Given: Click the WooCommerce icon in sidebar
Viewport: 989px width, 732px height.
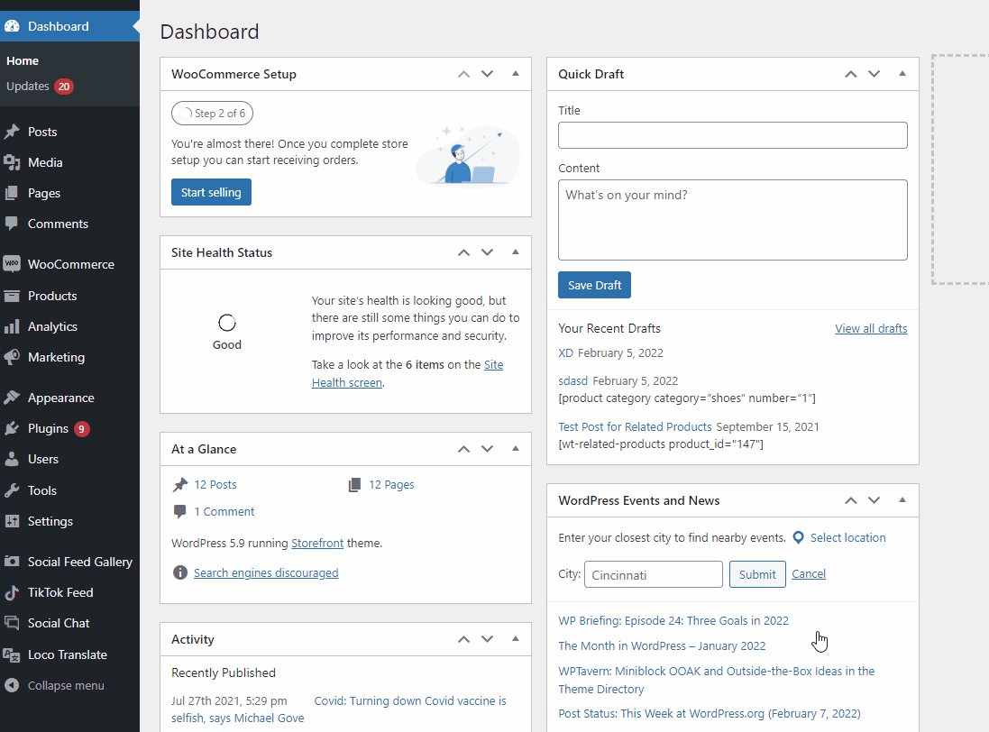Looking at the screenshot, I should point(12,264).
